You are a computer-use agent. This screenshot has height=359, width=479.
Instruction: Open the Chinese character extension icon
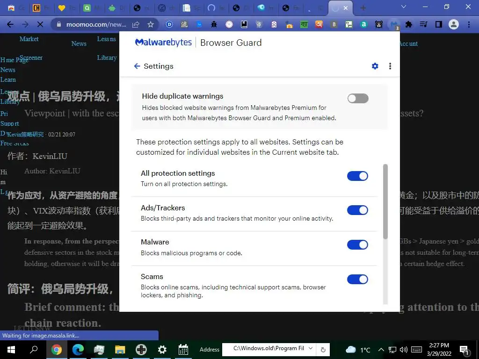pos(184,24)
